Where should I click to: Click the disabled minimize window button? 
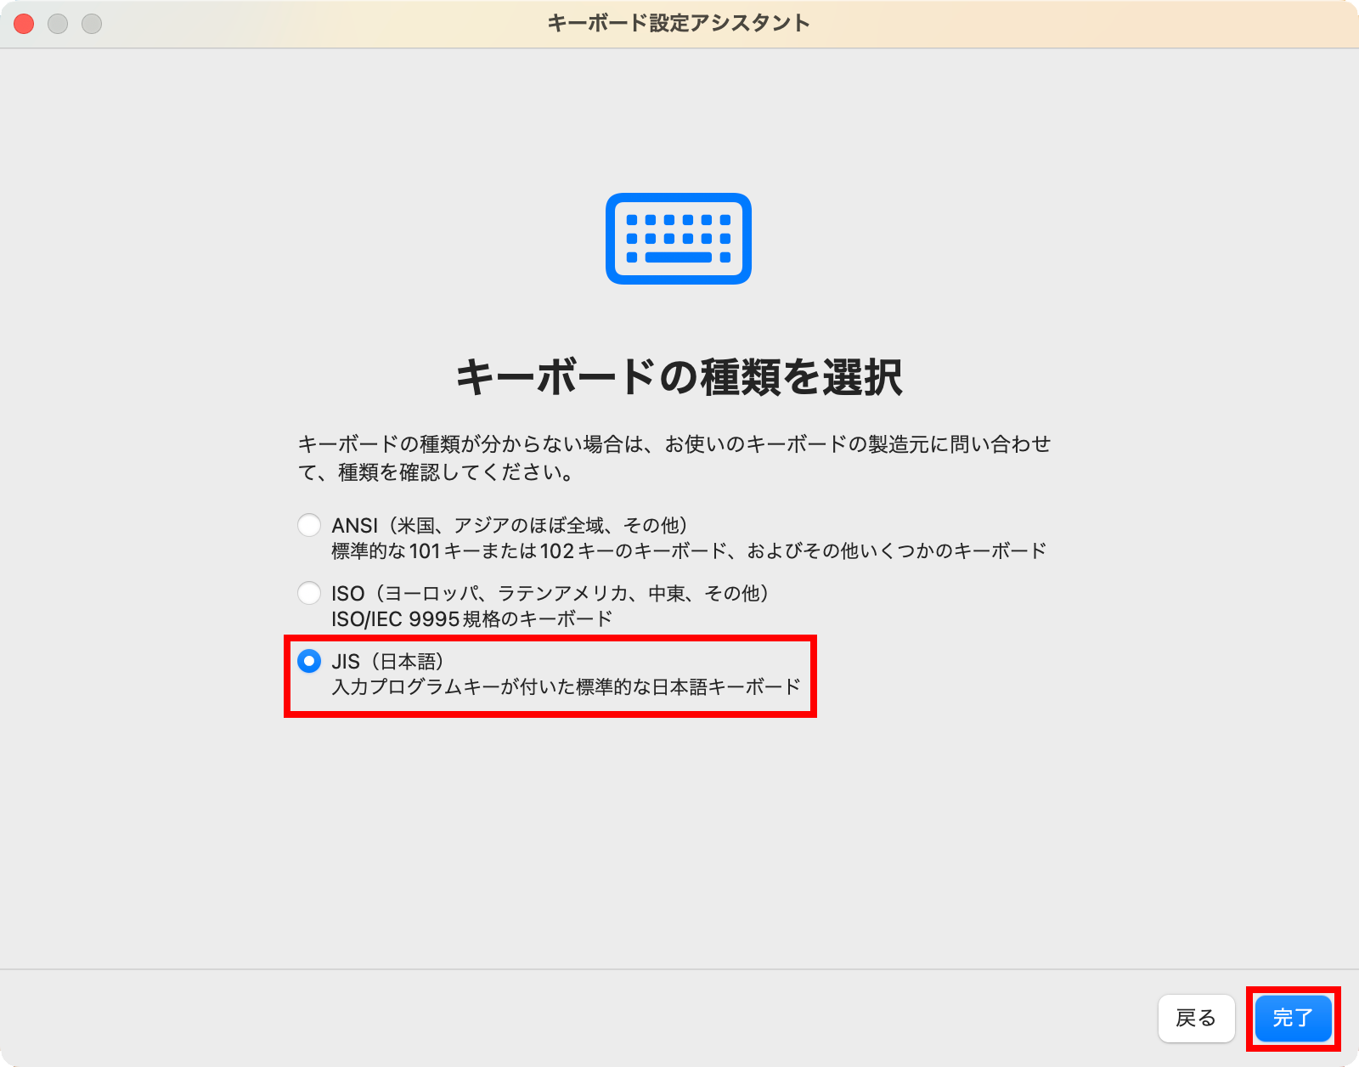pyautogui.click(x=58, y=24)
